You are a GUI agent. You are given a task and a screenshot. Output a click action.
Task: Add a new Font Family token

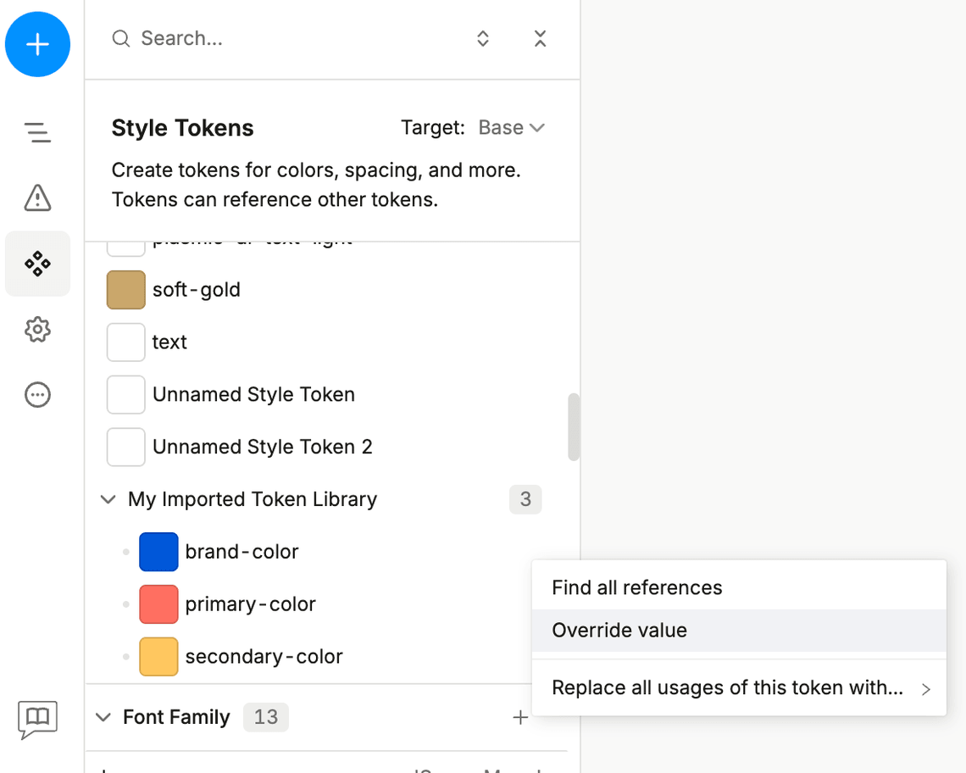pyautogui.click(x=520, y=718)
